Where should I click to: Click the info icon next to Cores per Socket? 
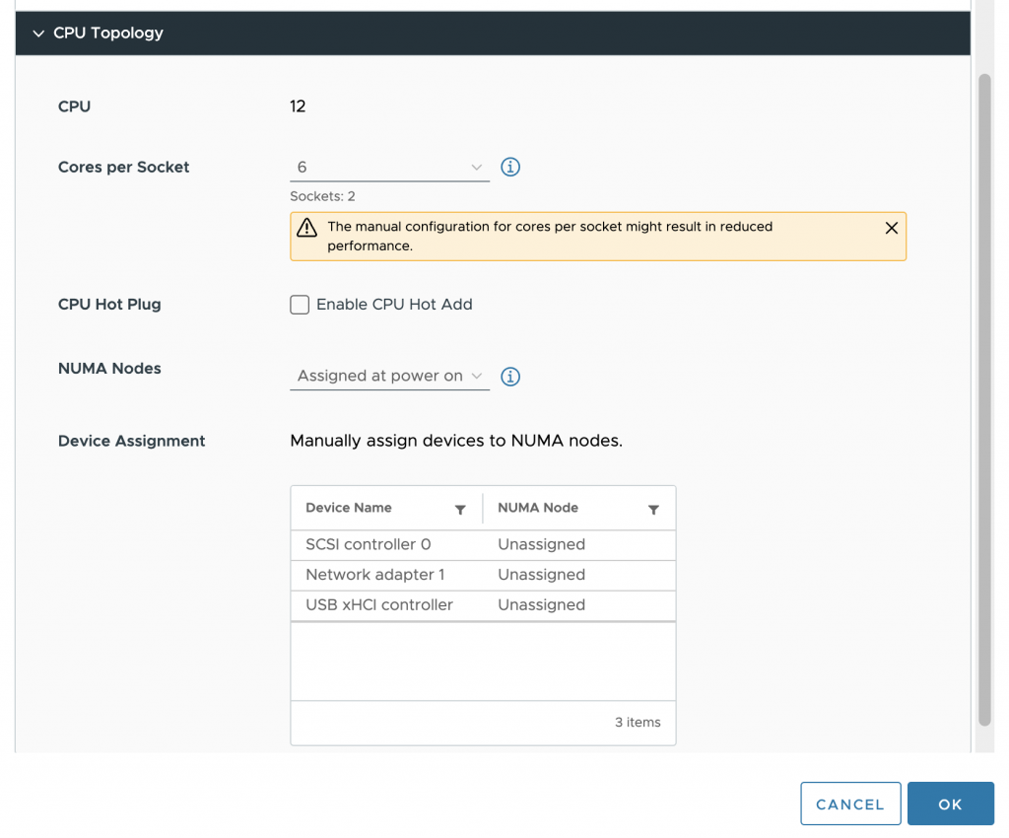[510, 168]
